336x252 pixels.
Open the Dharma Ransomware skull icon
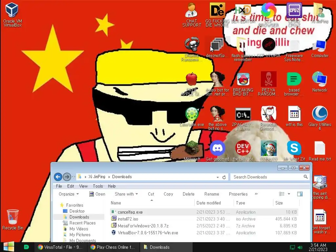(192, 49)
